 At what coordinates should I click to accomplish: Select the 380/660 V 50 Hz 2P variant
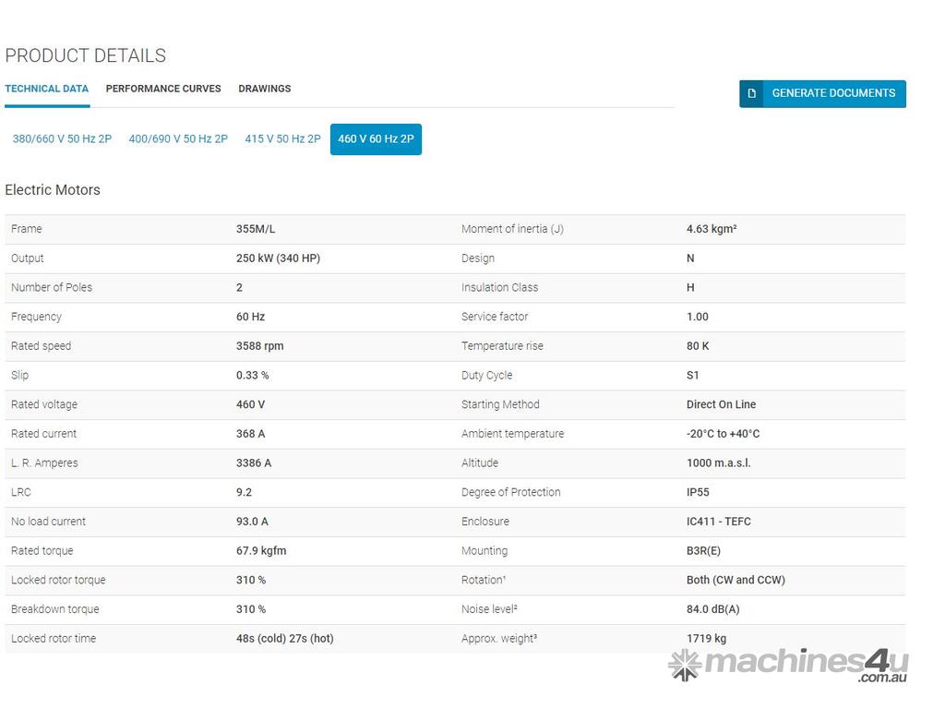(62, 139)
